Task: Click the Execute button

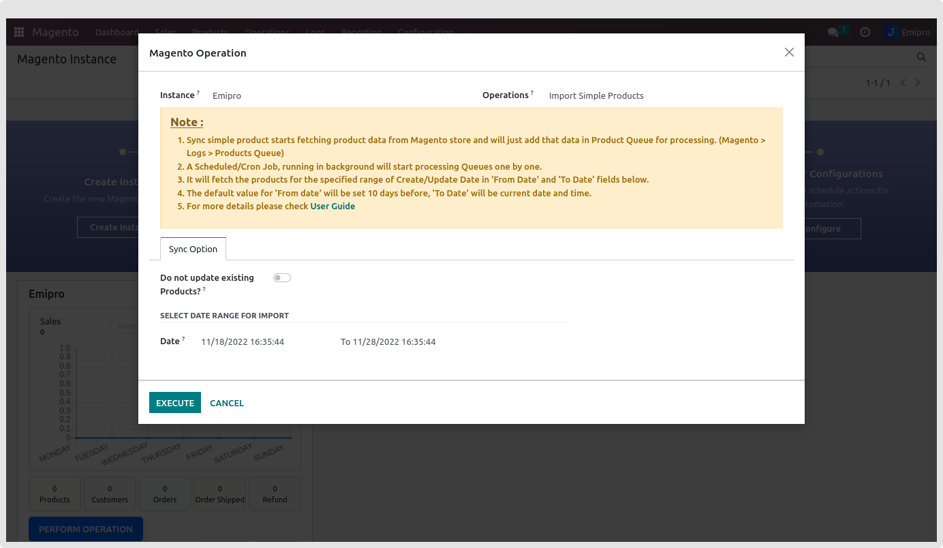Action: [175, 403]
